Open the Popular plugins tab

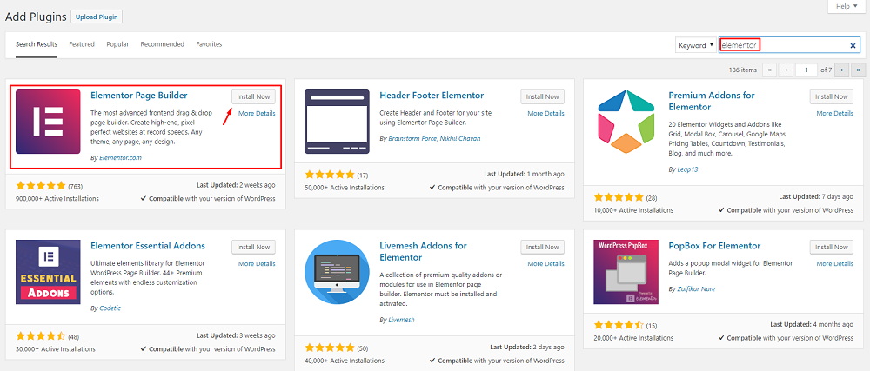pos(117,44)
